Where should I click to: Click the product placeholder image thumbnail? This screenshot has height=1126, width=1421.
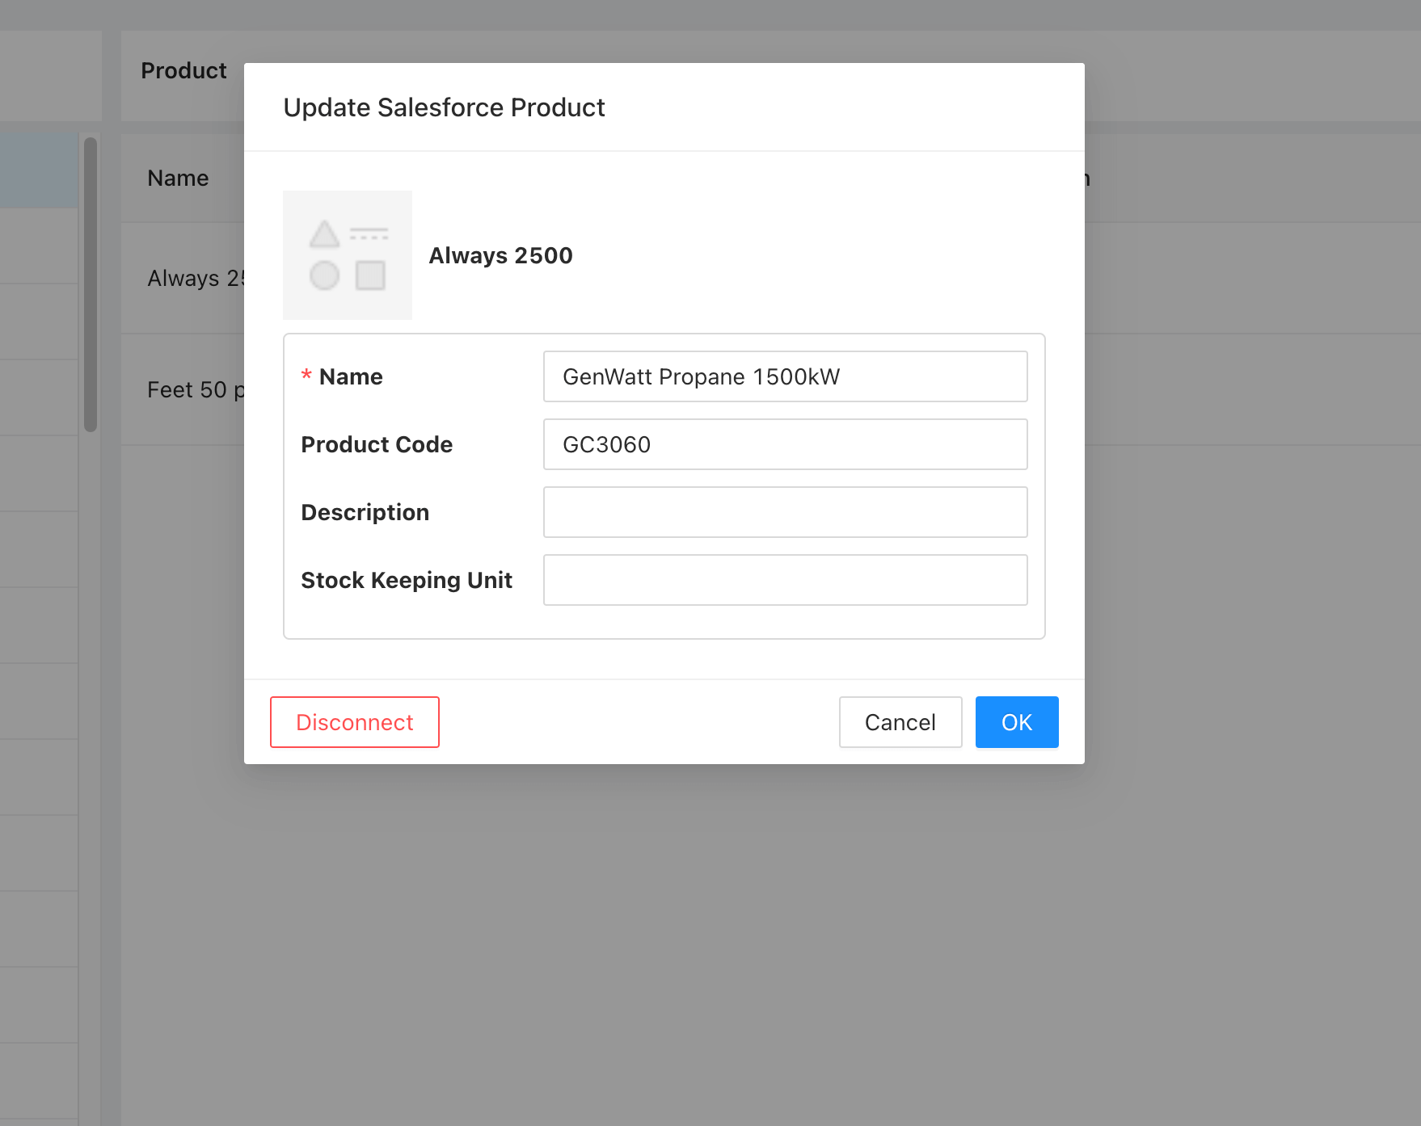coord(348,255)
